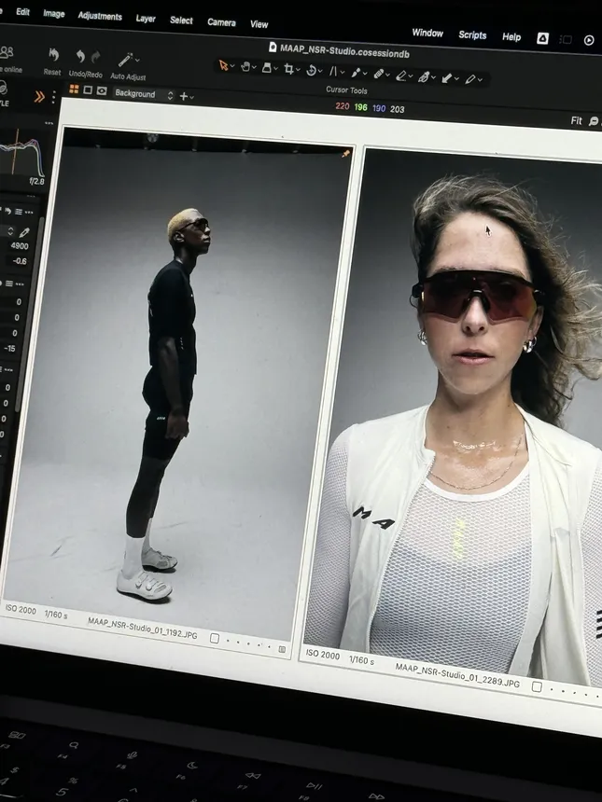
Task: Click the red RGB readout value 220
Action: [342, 106]
